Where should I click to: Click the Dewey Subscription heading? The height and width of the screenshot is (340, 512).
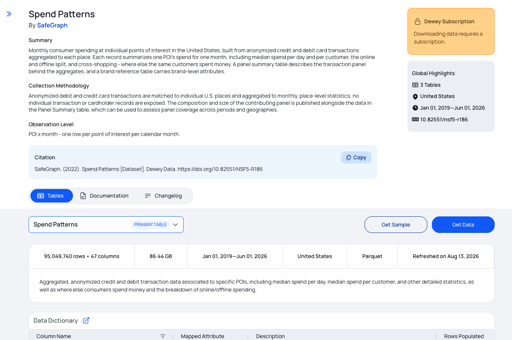[x=449, y=21]
